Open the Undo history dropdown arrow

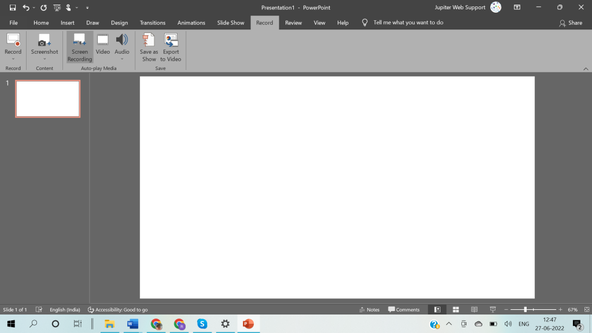click(x=34, y=8)
